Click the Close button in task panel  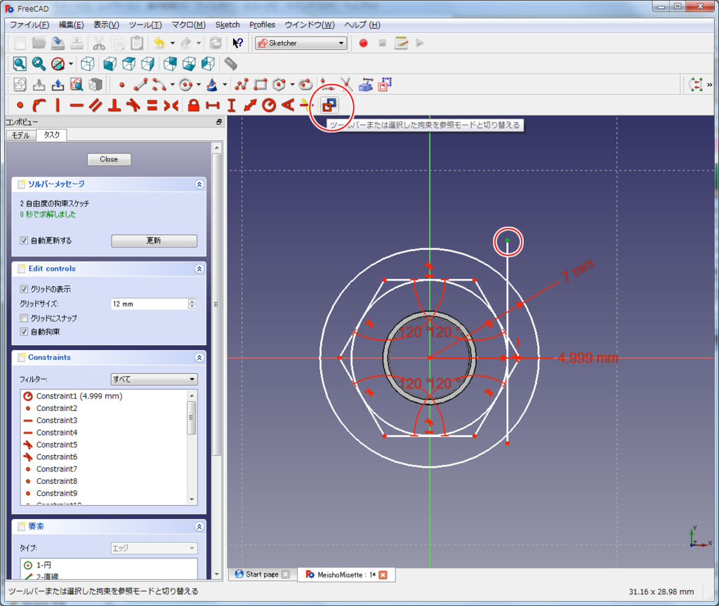(x=109, y=159)
